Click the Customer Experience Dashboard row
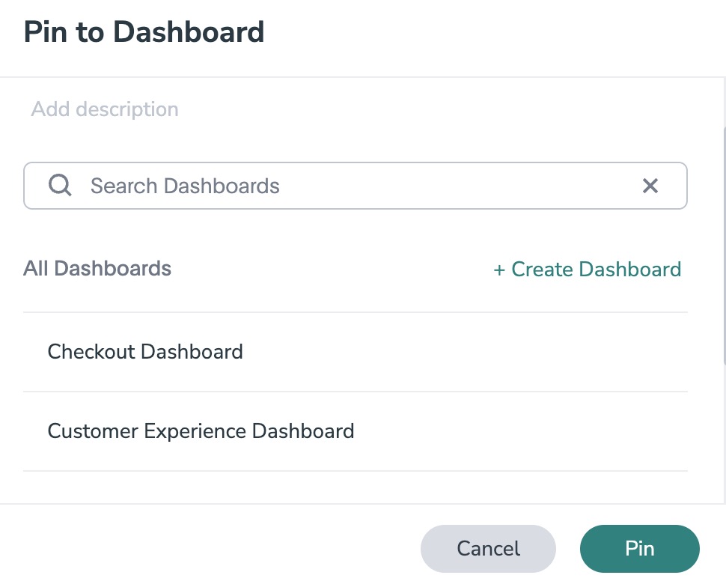The height and width of the screenshot is (587, 726). click(x=355, y=431)
